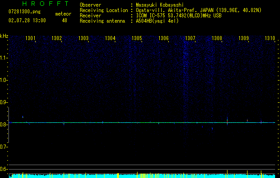This screenshot has height=178, width=280.
Task: Click the "Receiving antenna" label
Action: [102, 21]
